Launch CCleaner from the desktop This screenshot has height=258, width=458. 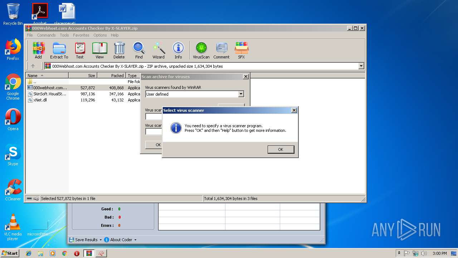13,190
